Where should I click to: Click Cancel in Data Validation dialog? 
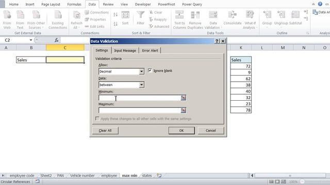click(211, 131)
